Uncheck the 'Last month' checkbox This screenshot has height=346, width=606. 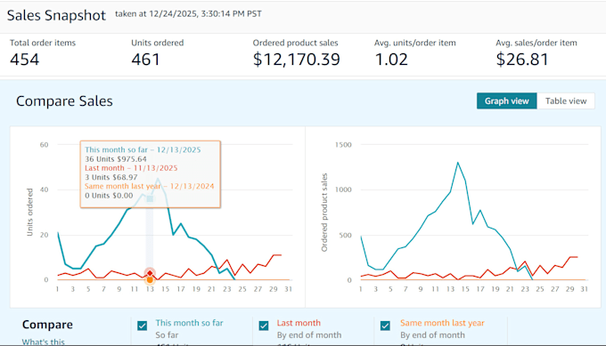click(x=264, y=326)
